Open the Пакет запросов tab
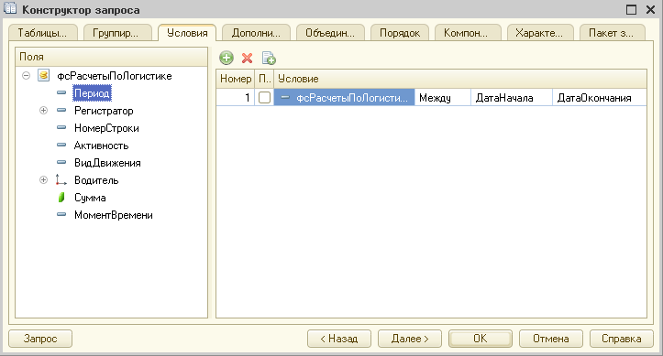Screen dimensions: 663x356 [612, 33]
